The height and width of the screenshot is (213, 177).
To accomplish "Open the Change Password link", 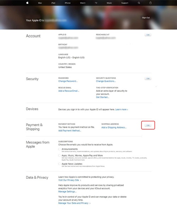I will 68,81.
